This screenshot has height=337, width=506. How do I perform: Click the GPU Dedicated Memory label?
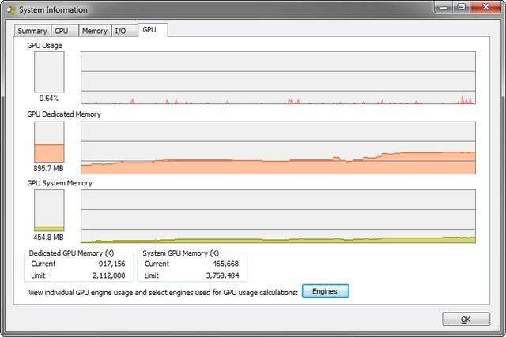pyautogui.click(x=64, y=114)
